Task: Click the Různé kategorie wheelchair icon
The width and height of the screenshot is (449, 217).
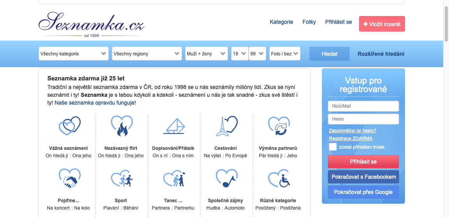Action: (x=278, y=179)
